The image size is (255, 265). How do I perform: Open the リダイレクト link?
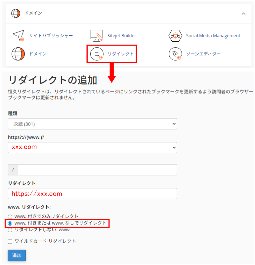121,54
